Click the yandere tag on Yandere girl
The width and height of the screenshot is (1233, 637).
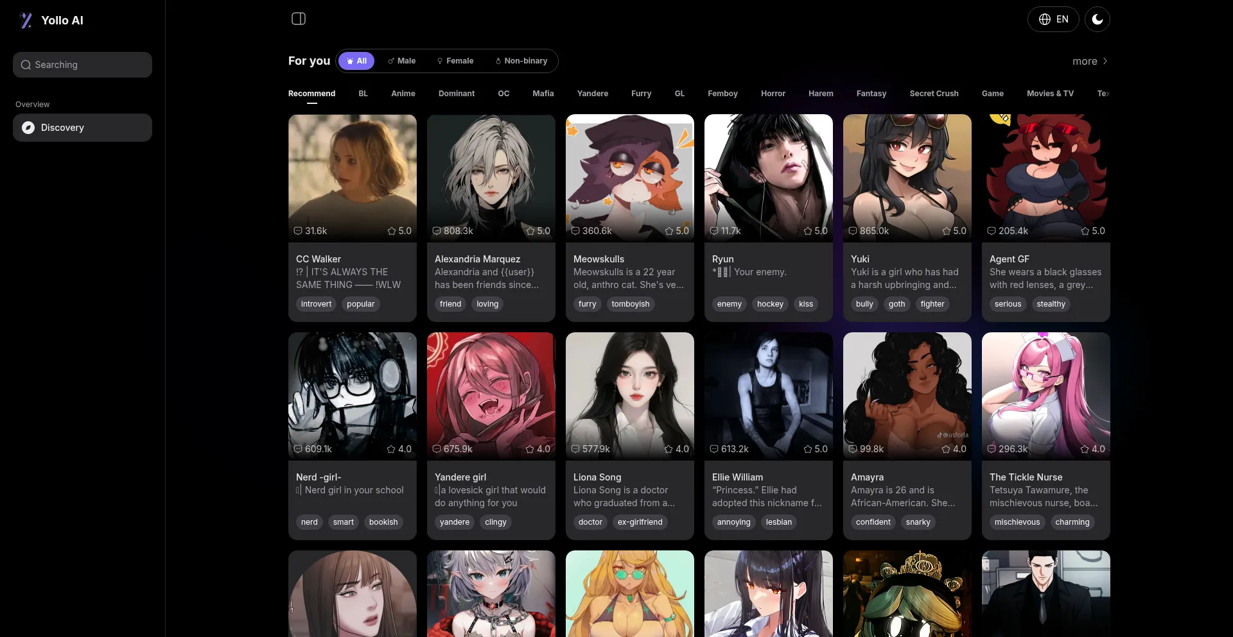454,522
